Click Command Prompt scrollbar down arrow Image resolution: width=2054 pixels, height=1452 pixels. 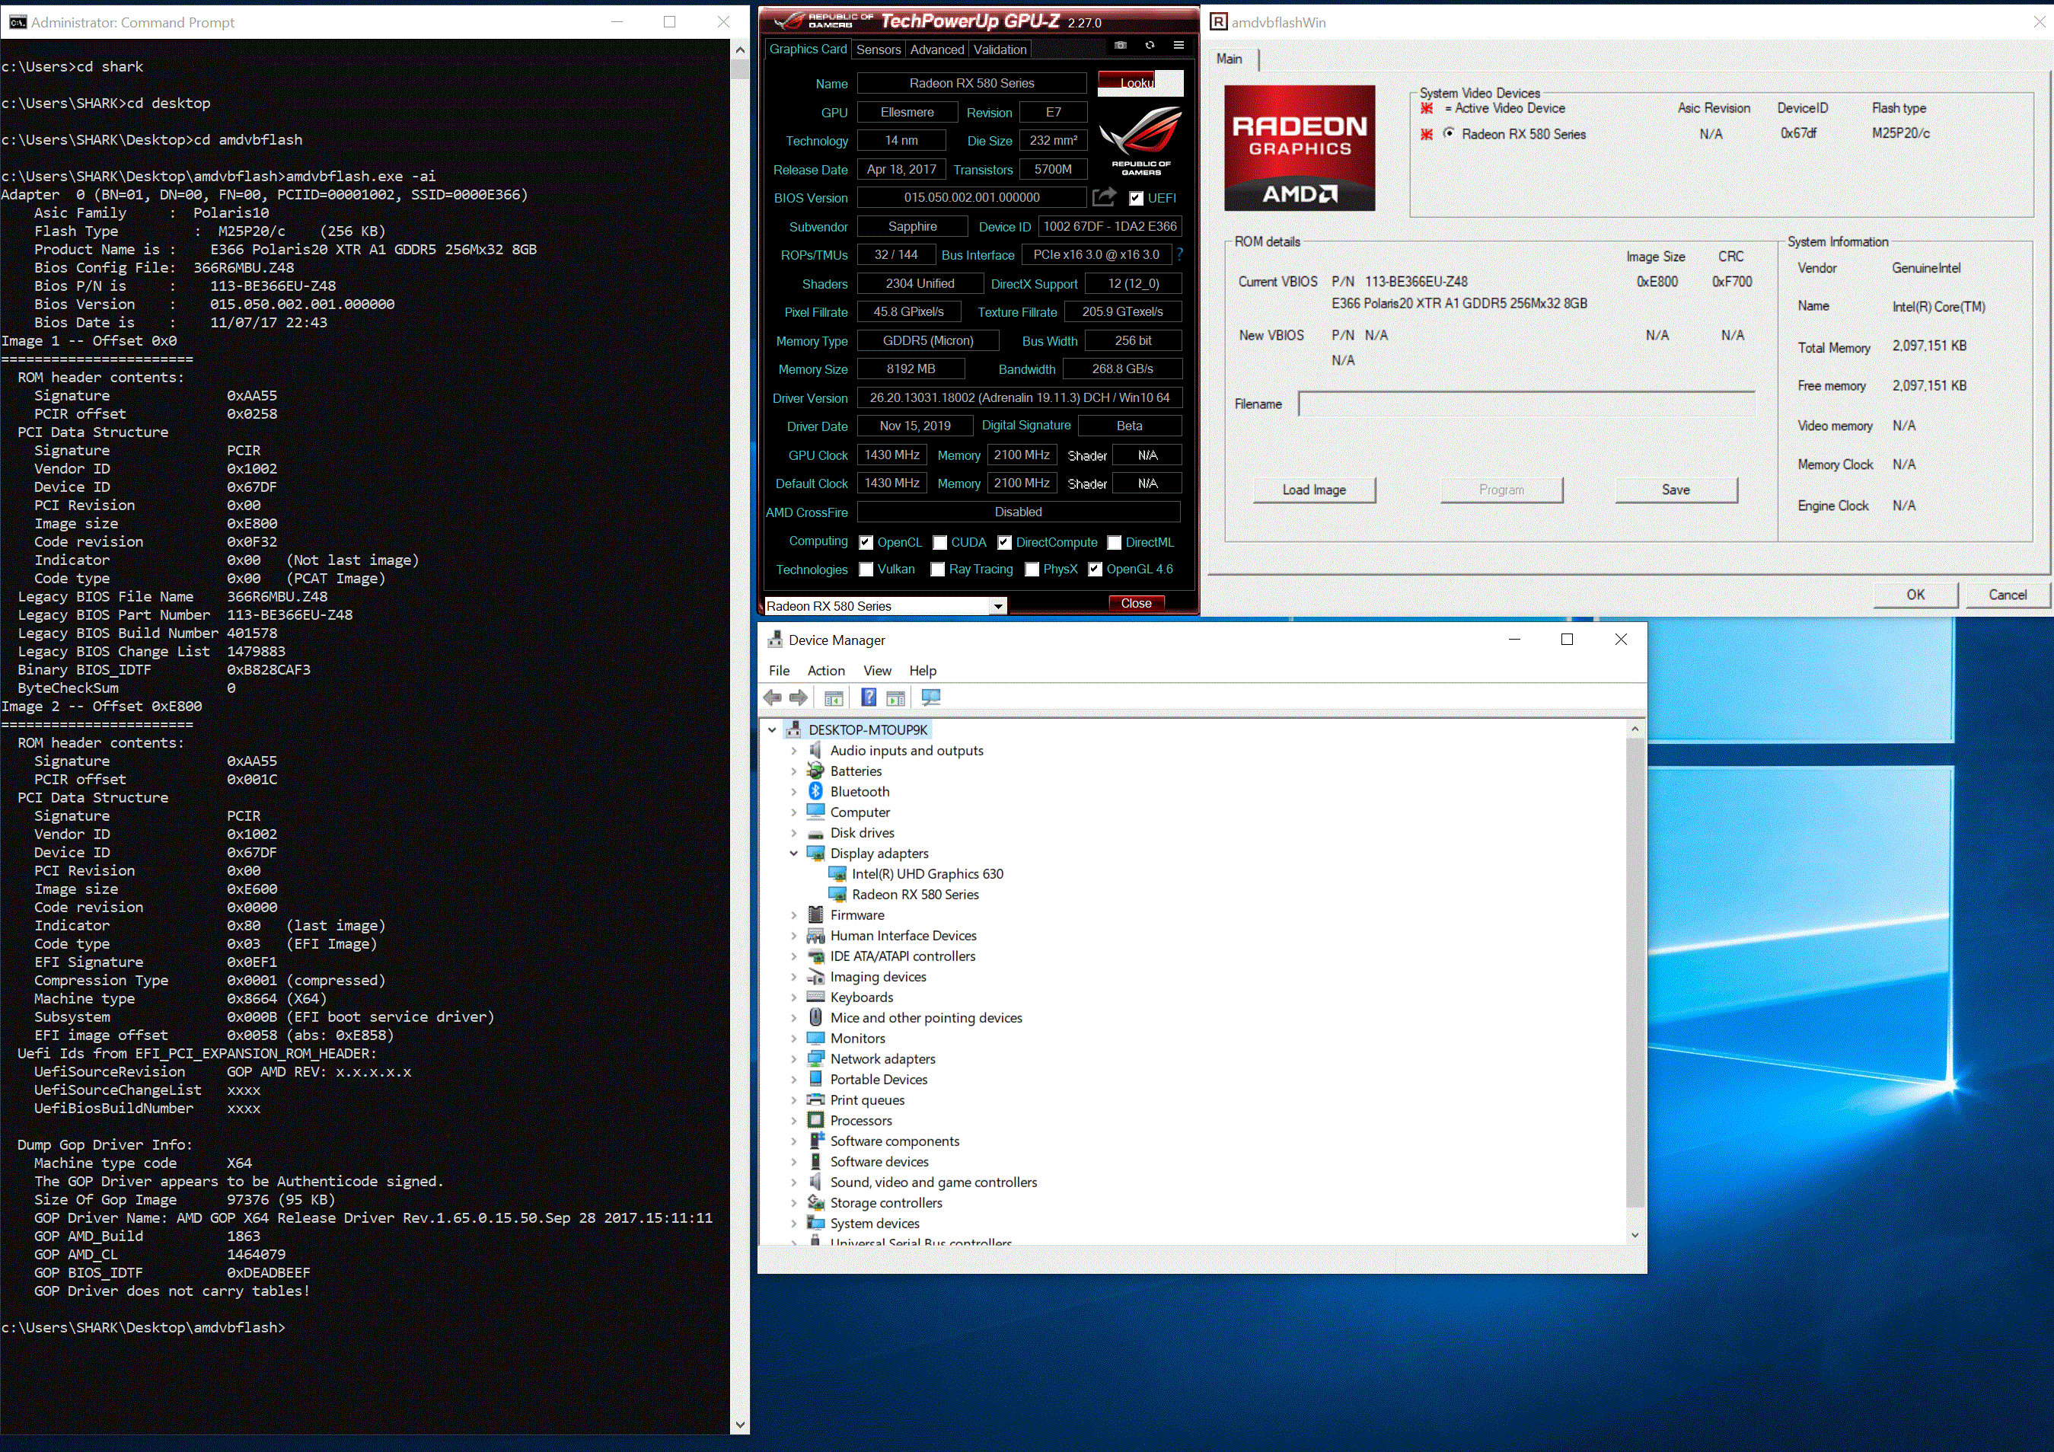click(740, 1425)
